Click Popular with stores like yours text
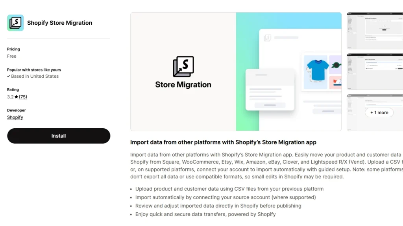 point(34,70)
